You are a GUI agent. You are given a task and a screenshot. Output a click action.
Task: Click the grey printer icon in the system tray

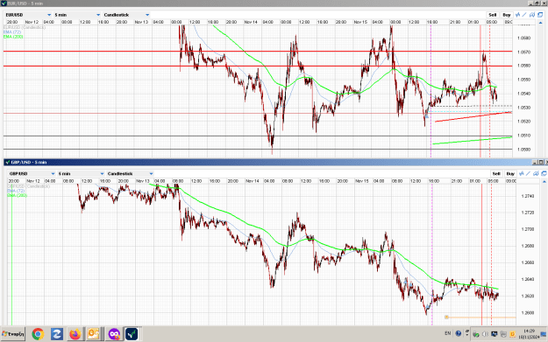[503, 334]
